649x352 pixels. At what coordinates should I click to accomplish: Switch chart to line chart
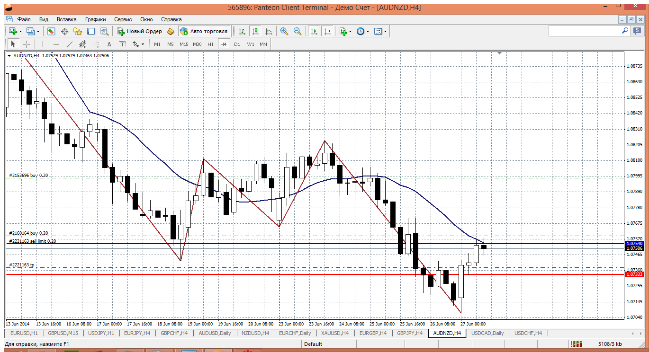click(269, 31)
